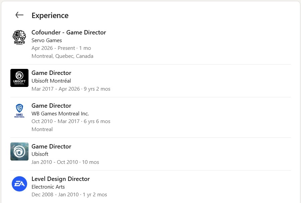Click the Ubisoft Montréal black logo

[x=19, y=78]
